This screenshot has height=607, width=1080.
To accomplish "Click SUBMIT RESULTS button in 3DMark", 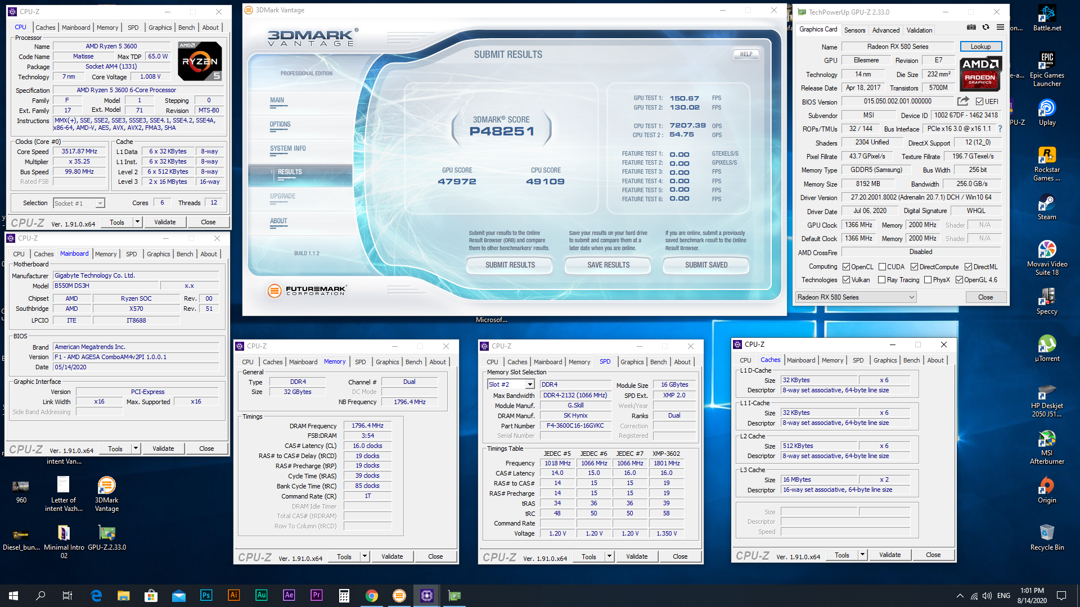I will [x=510, y=265].
